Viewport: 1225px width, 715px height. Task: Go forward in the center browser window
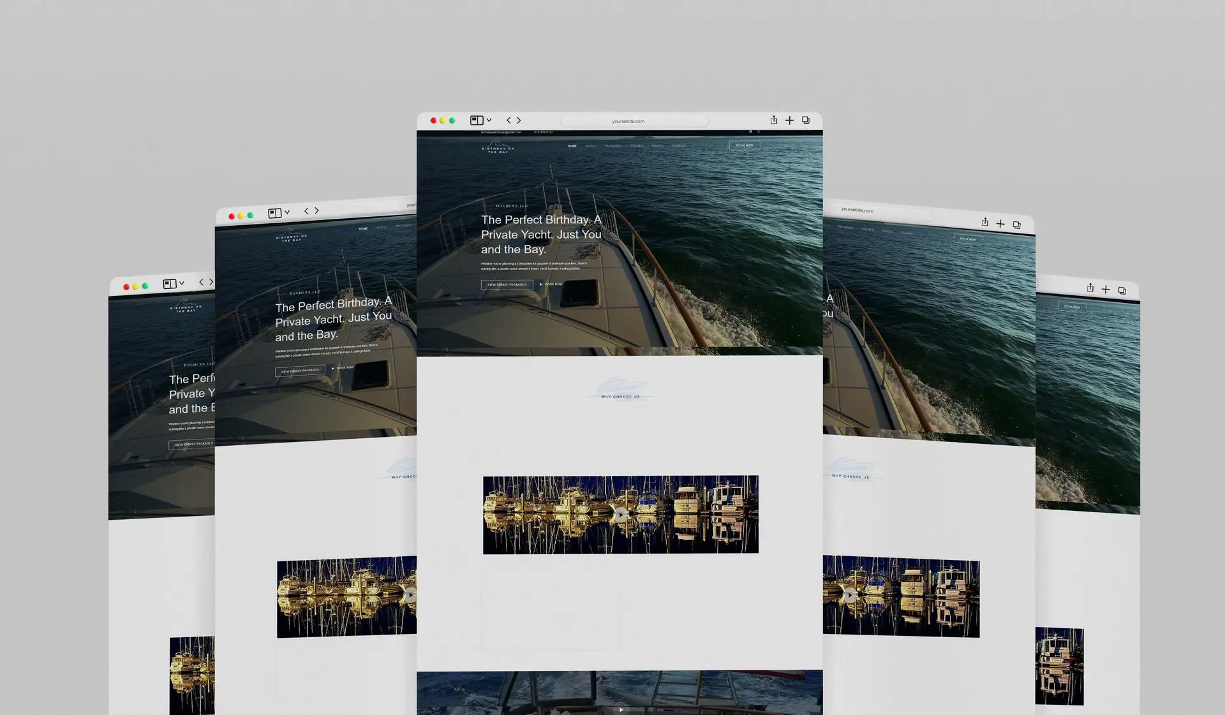click(x=519, y=120)
